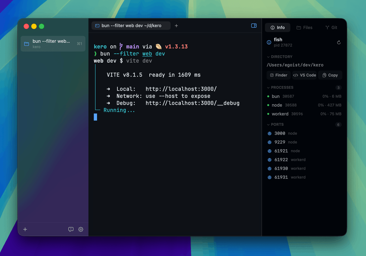
Task: Click globe icon for port 3000
Action: coord(270,133)
